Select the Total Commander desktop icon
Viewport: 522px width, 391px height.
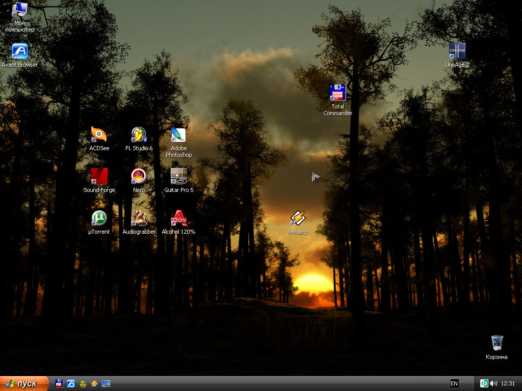point(337,93)
